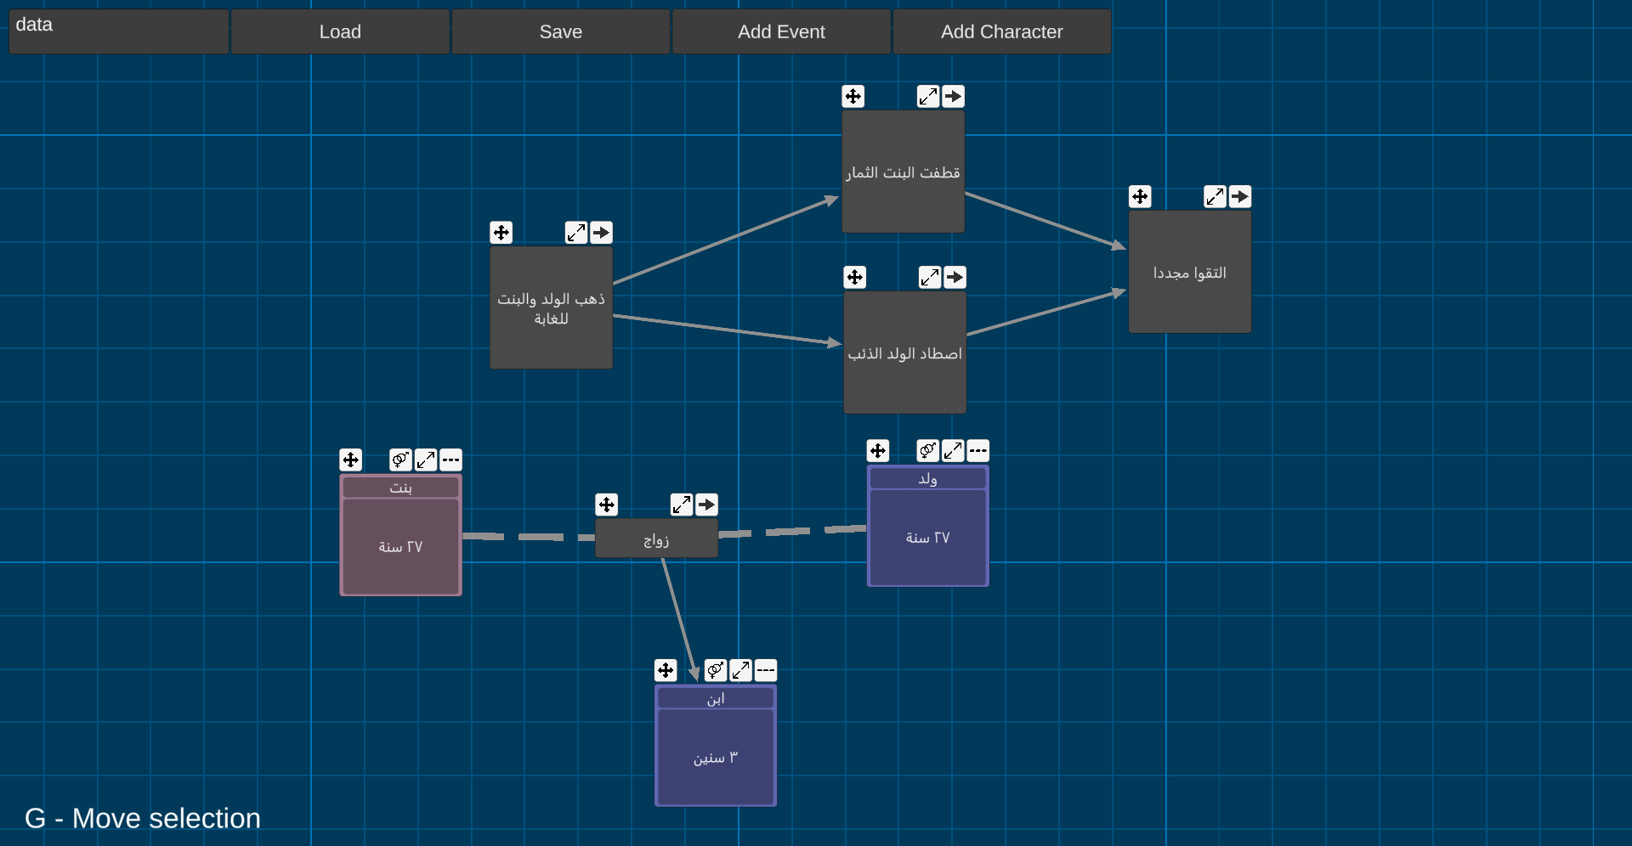Select the resize icon on the بنت character card

click(426, 460)
